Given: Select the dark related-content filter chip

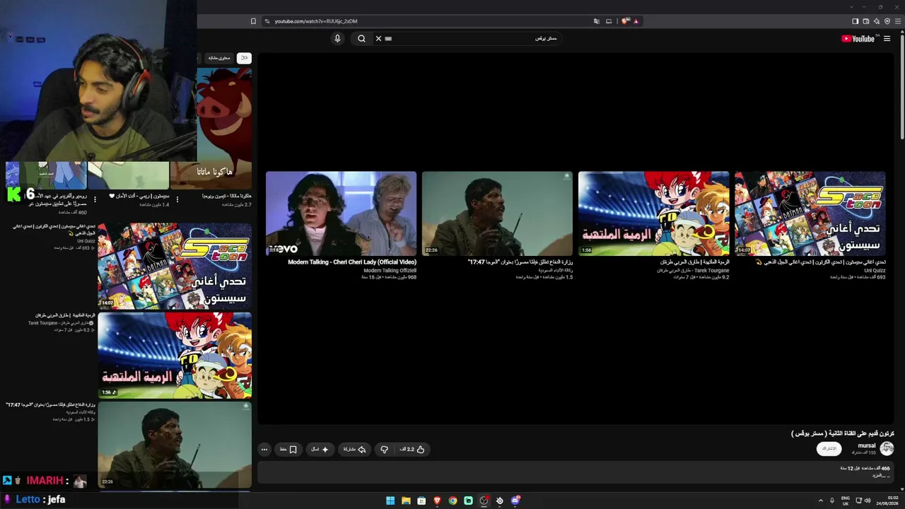Looking at the screenshot, I should 219,58.
